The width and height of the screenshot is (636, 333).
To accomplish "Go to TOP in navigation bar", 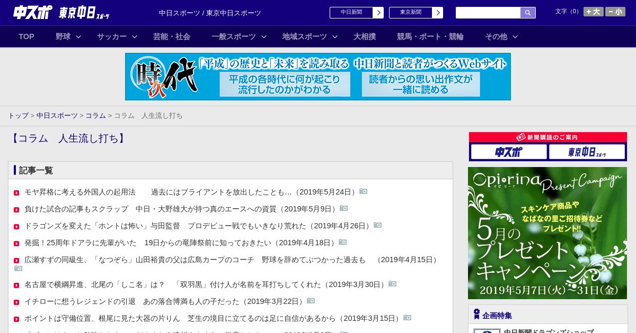I will pos(26,36).
